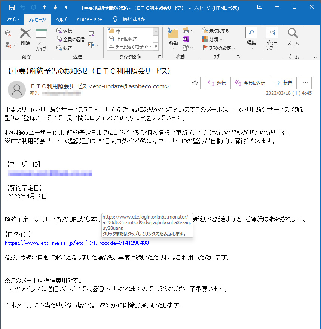Image resolution: width=321 pixels, height=329 pixels.
Task: Like the message with thumbs-up button
Action: click(195, 83)
